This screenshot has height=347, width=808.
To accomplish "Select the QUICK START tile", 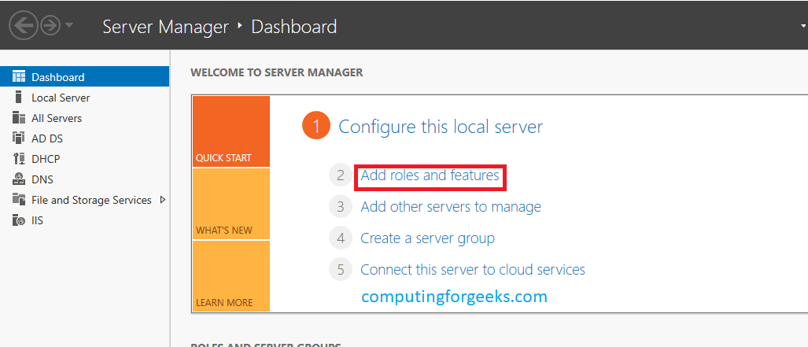I will click(x=231, y=131).
